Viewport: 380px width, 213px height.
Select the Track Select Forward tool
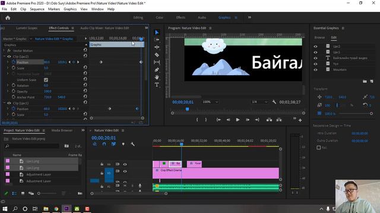[x=157, y=40]
